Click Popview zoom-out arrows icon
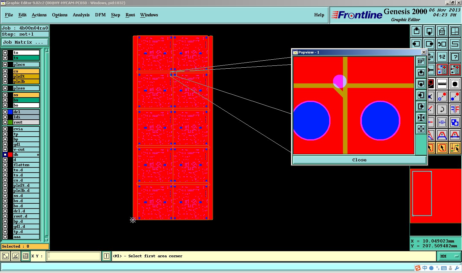The image size is (462, 273). pyautogui.click(x=421, y=129)
